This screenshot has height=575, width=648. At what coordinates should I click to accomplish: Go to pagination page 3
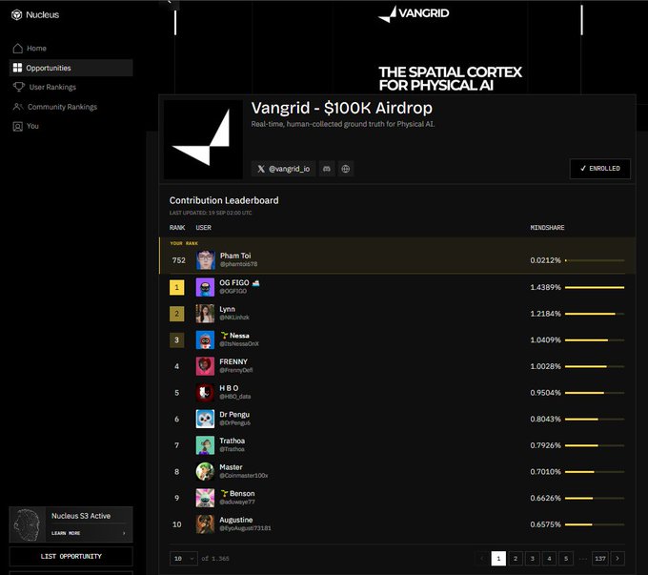click(533, 559)
